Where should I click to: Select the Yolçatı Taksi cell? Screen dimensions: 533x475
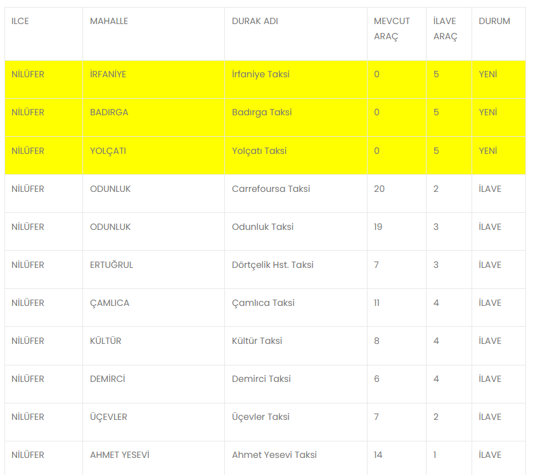tap(259, 151)
